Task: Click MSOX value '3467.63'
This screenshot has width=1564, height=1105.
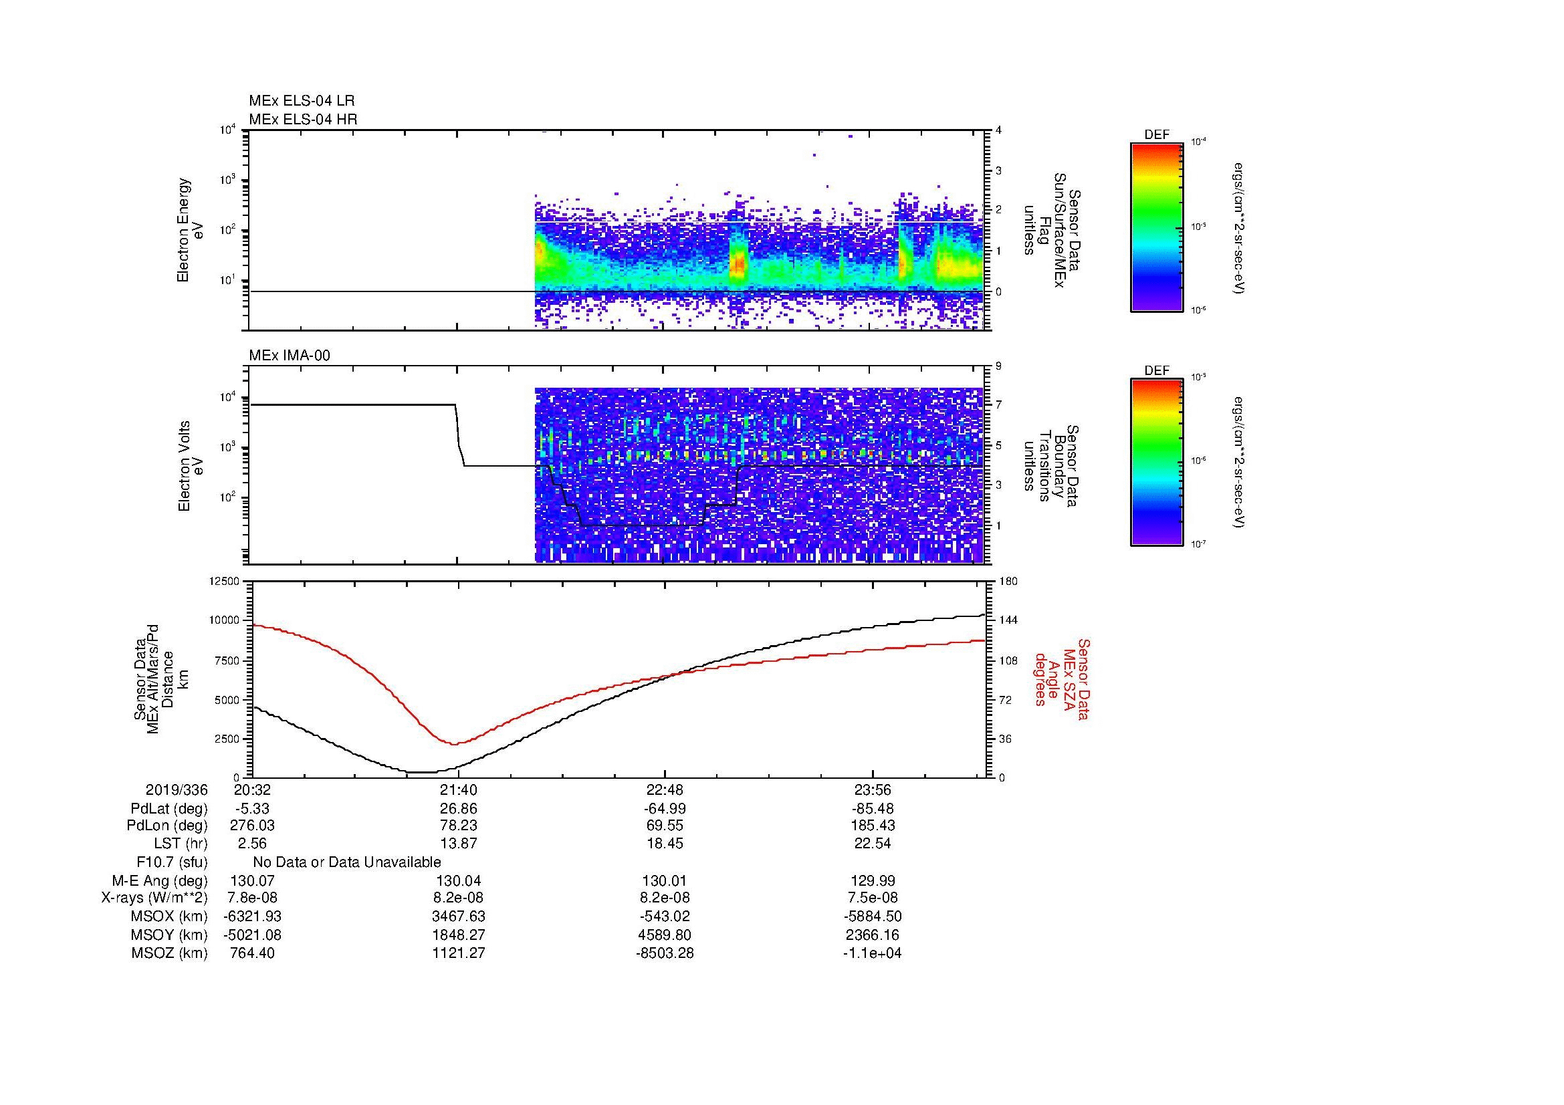Action: coord(459,916)
